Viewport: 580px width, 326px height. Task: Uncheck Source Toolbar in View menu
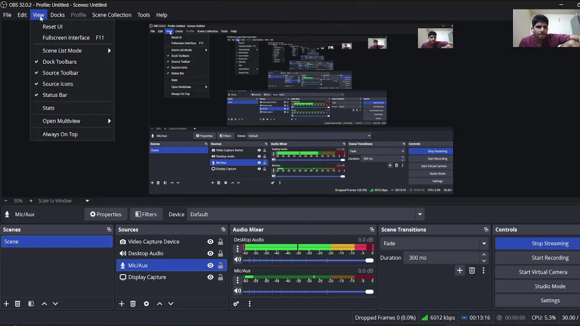(72, 73)
